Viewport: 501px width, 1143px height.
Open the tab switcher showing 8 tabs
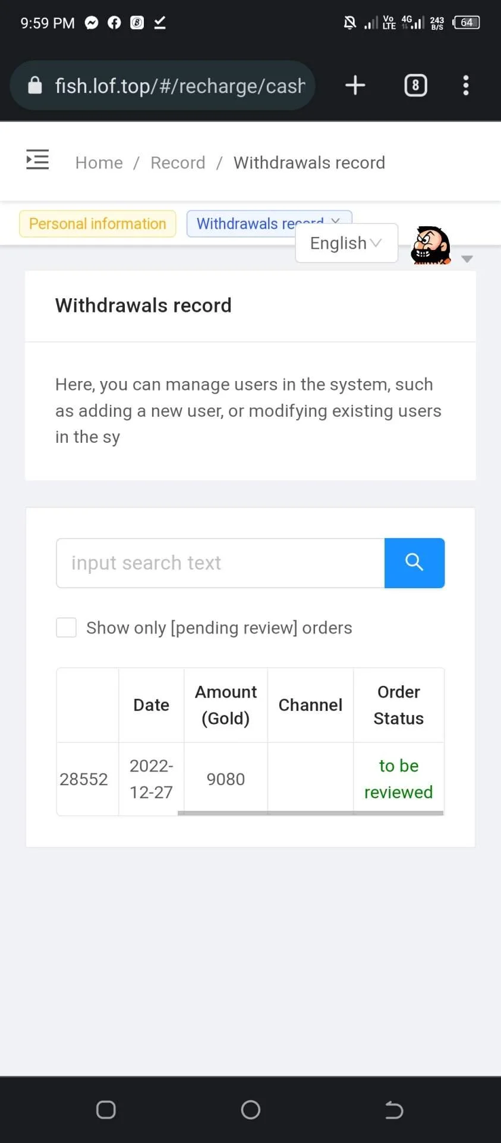(x=415, y=86)
